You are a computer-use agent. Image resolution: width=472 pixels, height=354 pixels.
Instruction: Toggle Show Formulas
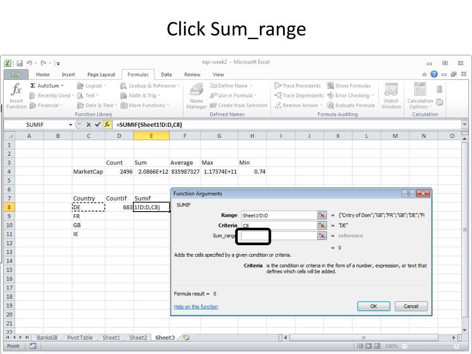(349, 86)
